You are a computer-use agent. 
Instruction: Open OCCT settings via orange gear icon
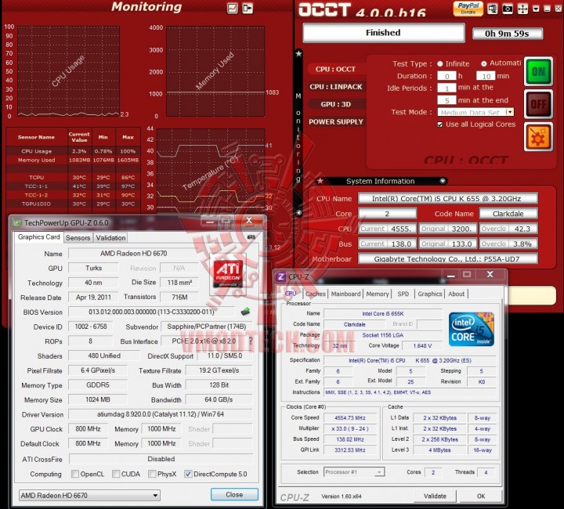538,137
